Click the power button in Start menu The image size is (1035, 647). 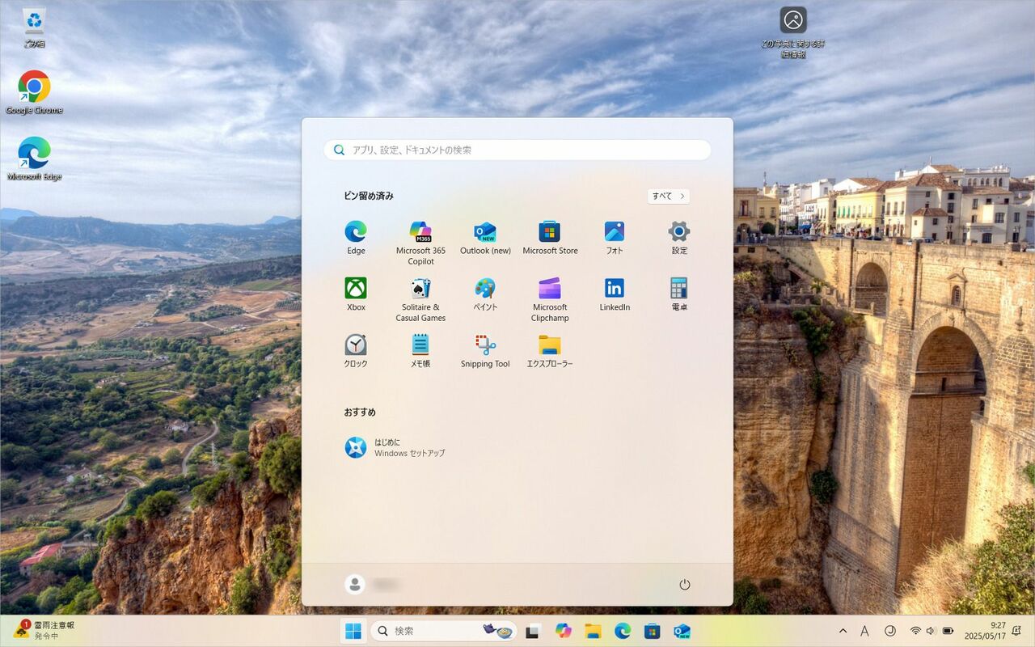click(685, 584)
